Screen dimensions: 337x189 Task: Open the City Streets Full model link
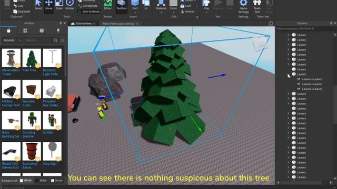pos(11,165)
